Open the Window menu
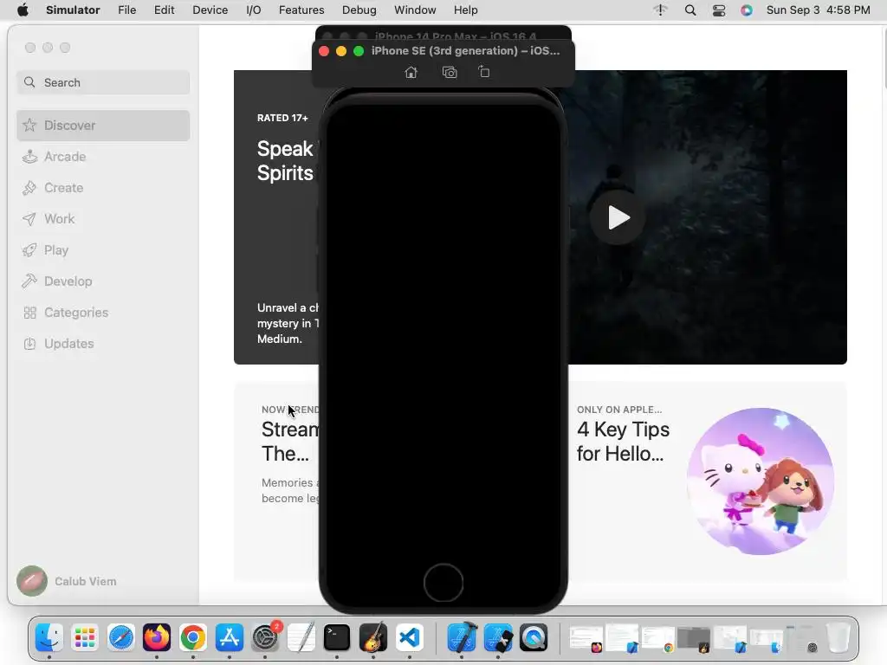 [415, 10]
